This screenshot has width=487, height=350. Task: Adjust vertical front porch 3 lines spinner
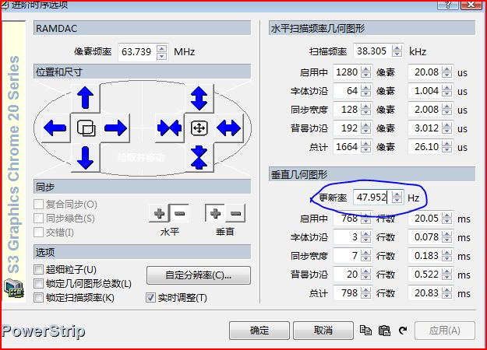366,237
